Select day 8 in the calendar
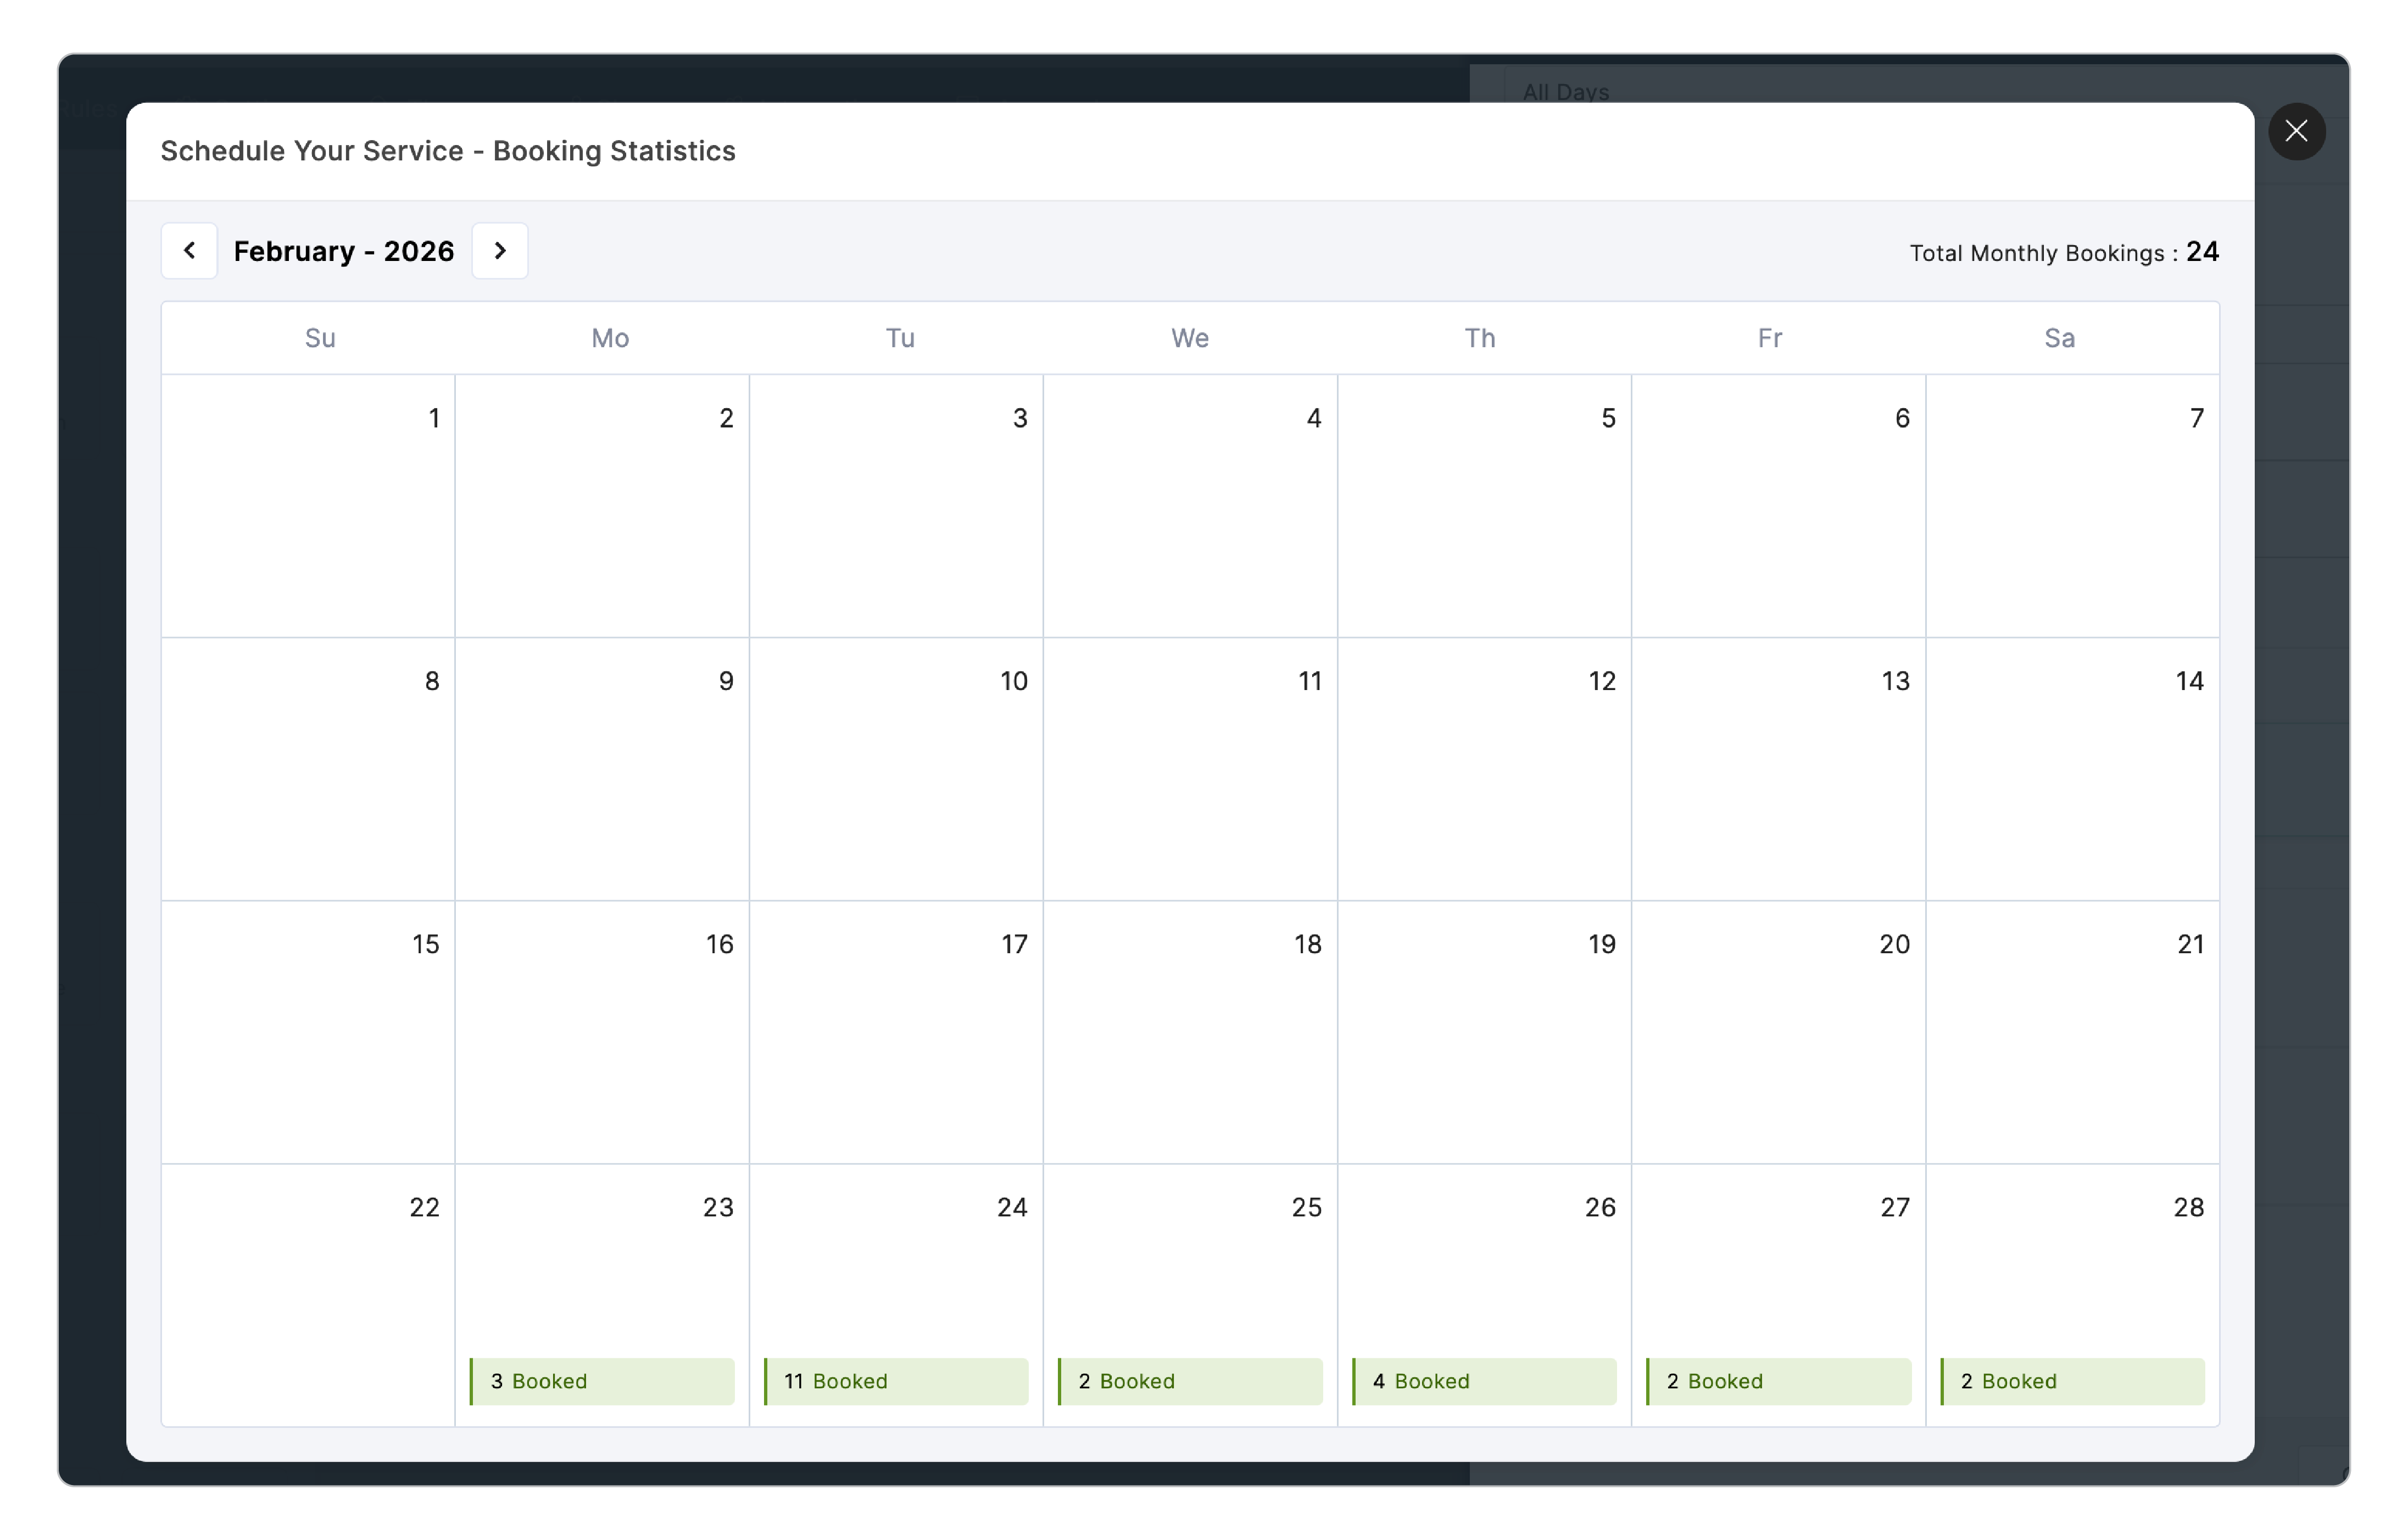 pos(308,769)
